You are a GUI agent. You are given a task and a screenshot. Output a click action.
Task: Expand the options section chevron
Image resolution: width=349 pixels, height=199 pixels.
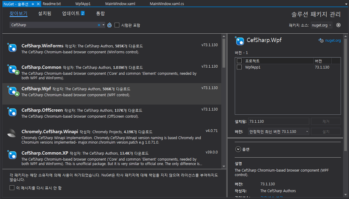(x=238, y=149)
